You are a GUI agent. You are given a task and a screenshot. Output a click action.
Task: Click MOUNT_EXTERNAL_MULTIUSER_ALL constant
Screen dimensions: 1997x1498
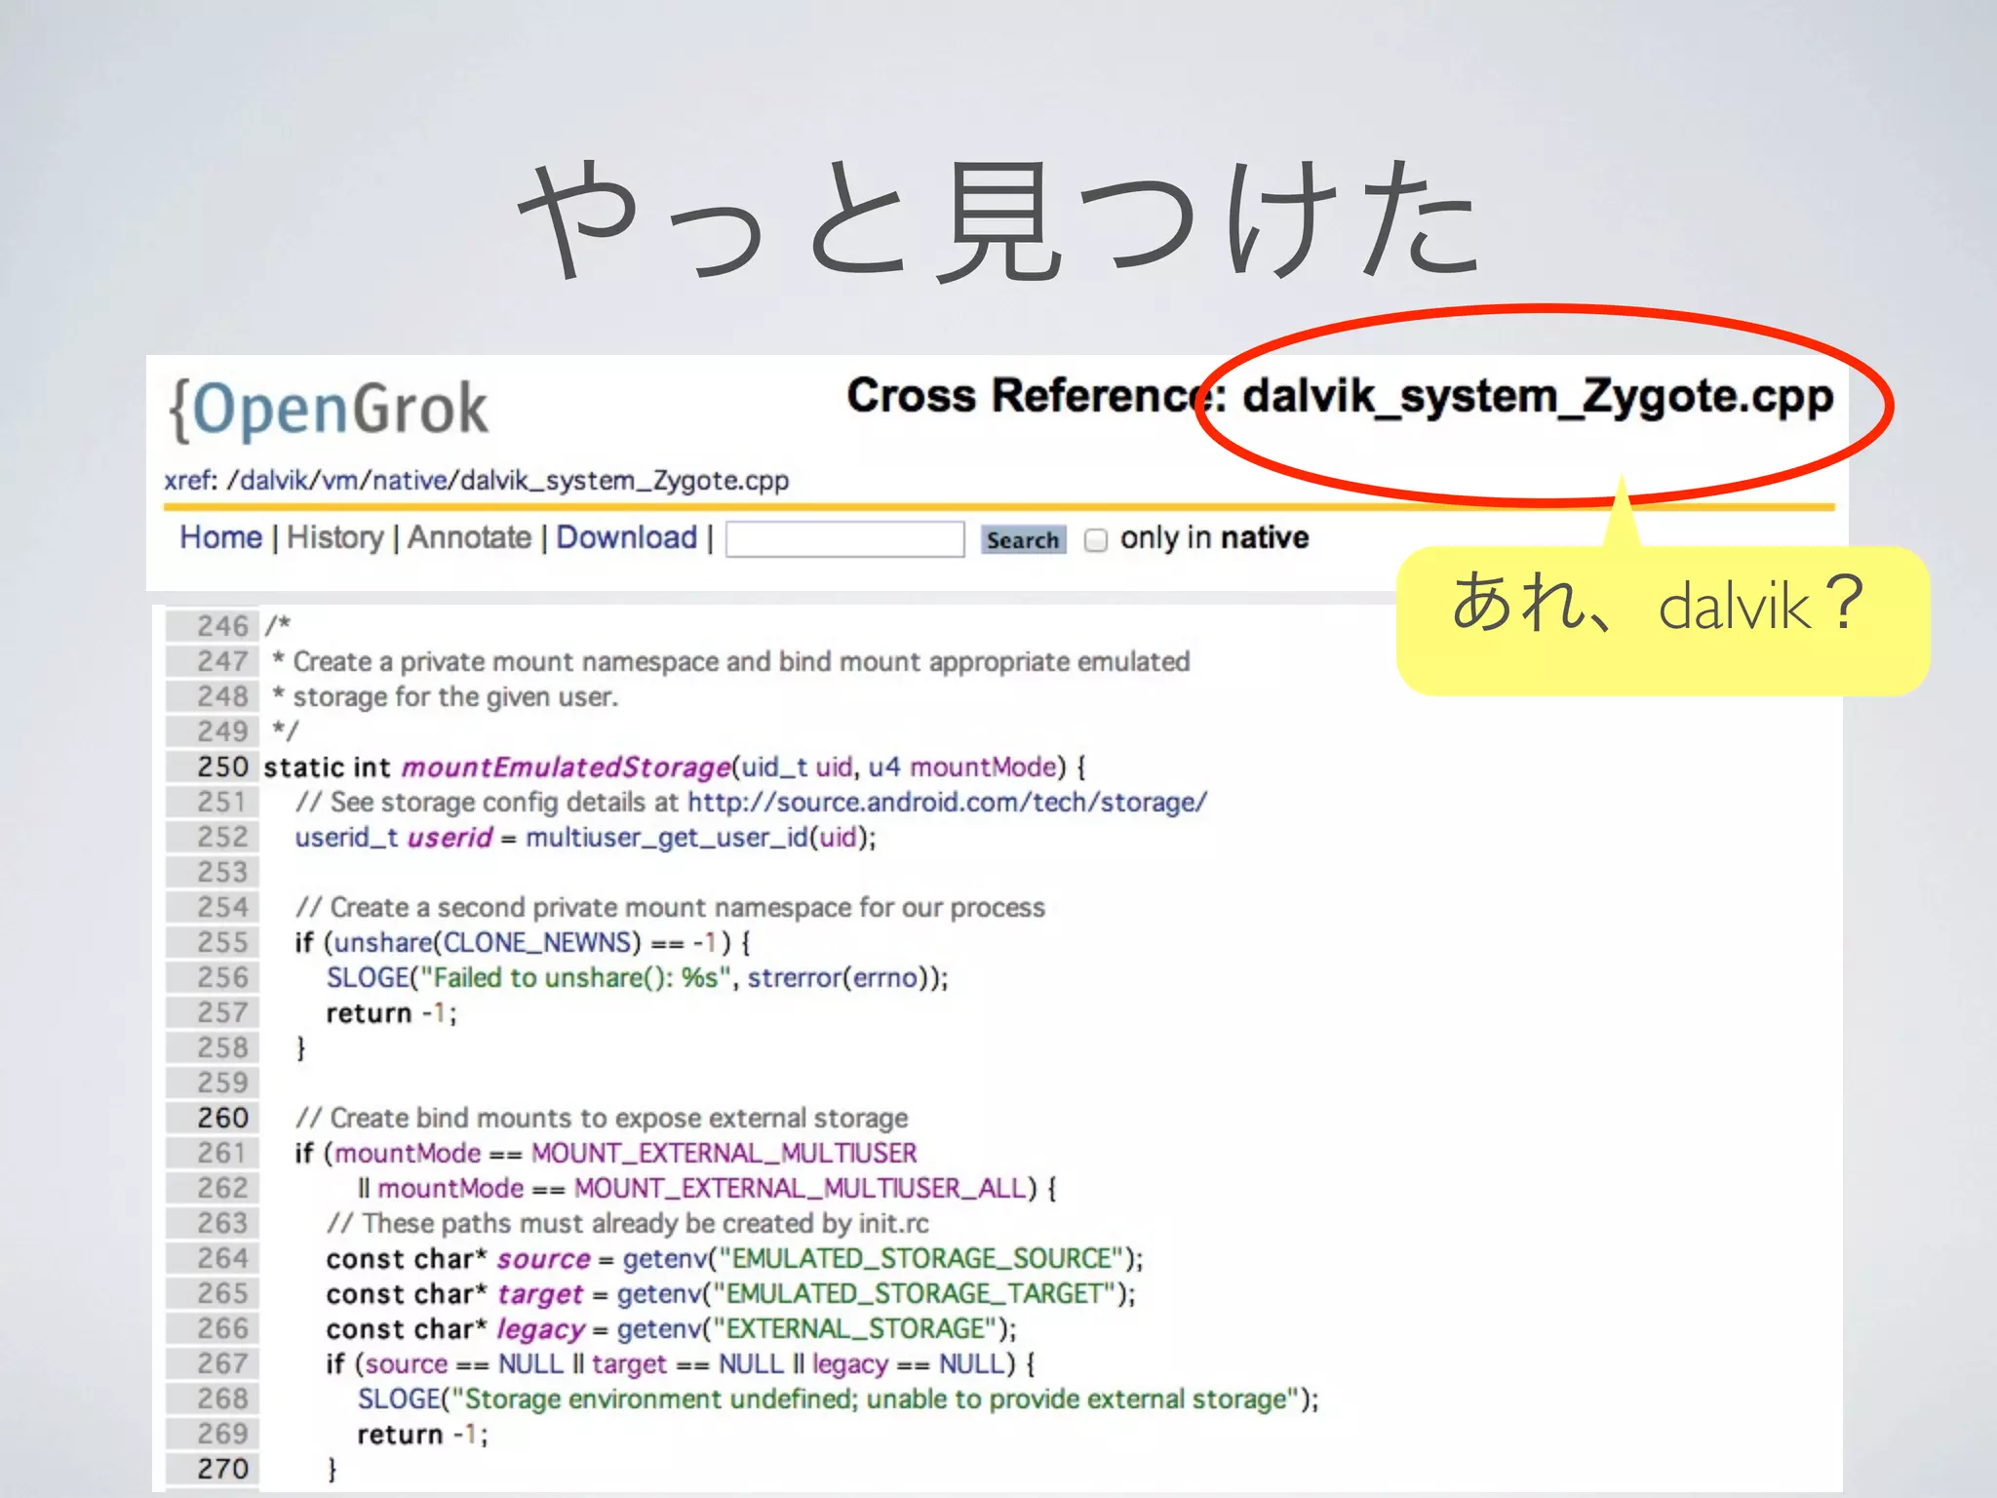tap(800, 1189)
